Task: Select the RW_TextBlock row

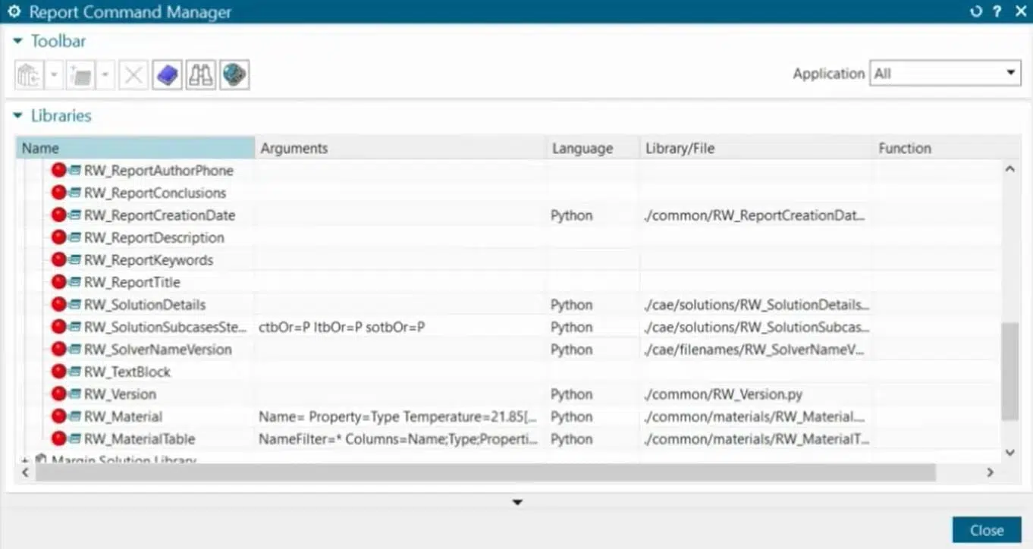Action: point(509,372)
